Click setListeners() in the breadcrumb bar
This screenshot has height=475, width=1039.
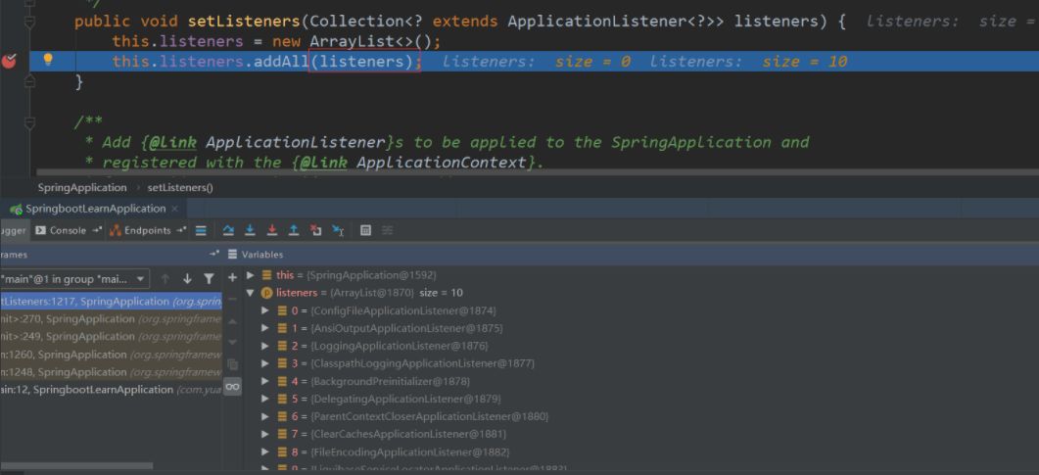coord(180,187)
